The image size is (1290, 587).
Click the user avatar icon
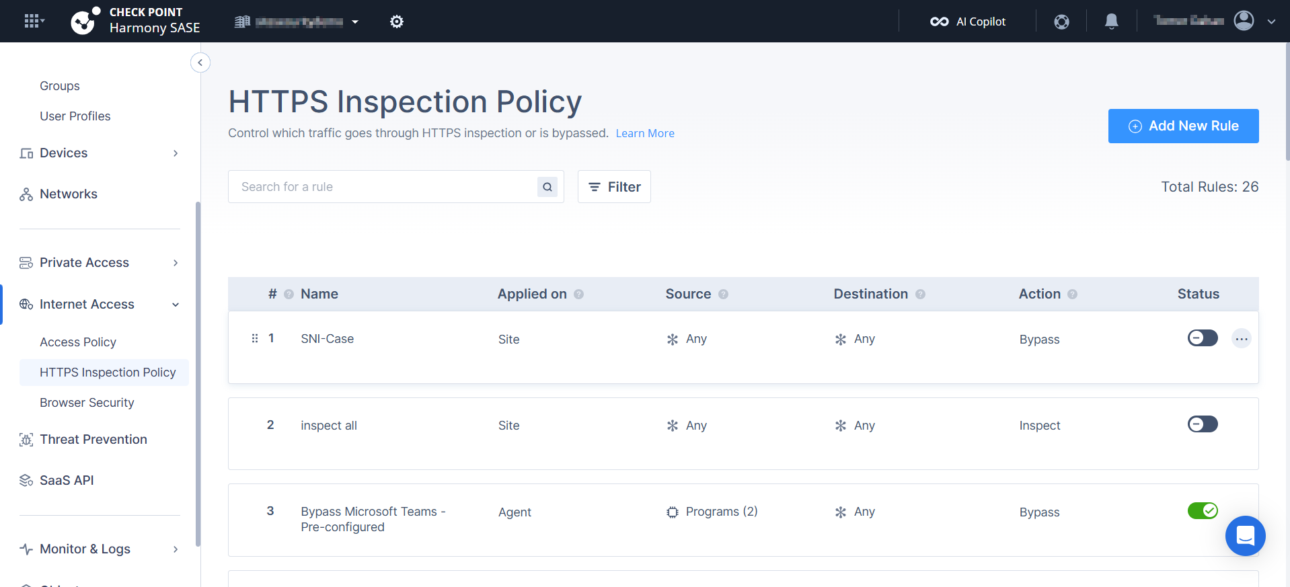click(x=1244, y=21)
